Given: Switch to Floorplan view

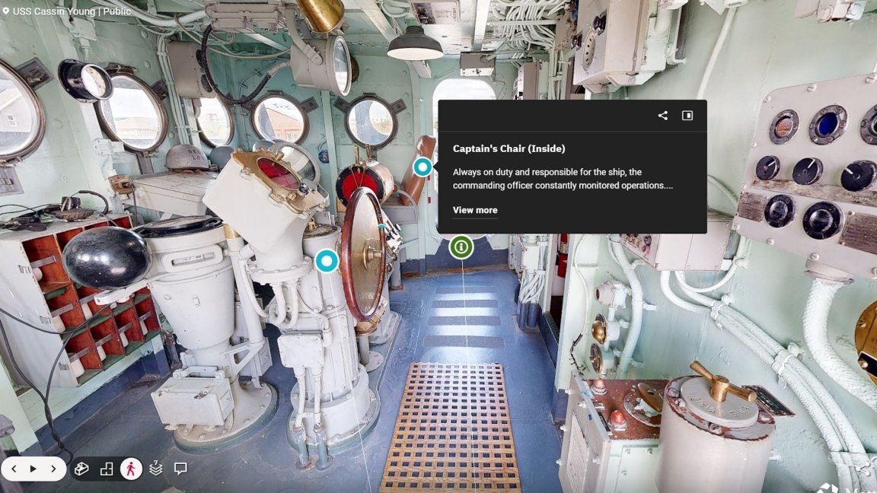Looking at the screenshot, I should tap(107, 469).
